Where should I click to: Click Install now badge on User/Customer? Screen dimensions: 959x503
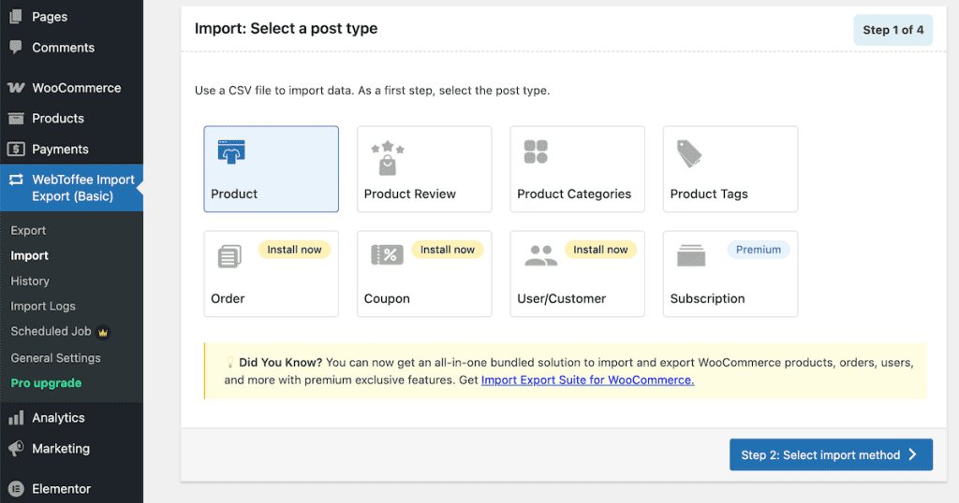pyautogui.click(x=600, y=250)
